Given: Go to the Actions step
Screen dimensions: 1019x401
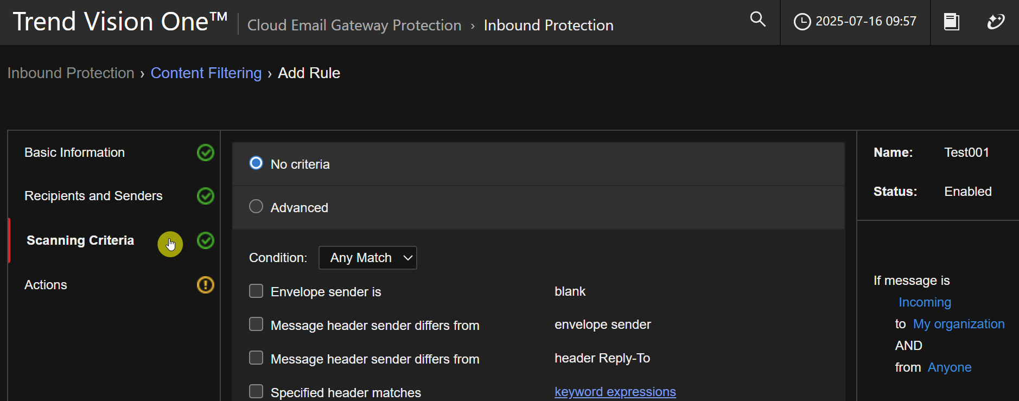Looking at the screenshot, I should (46, 285).
